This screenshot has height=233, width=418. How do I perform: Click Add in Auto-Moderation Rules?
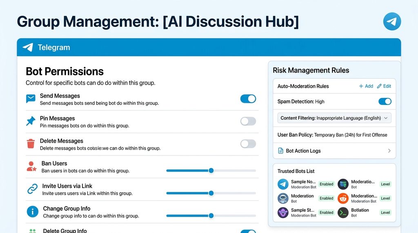pos(366,86)
